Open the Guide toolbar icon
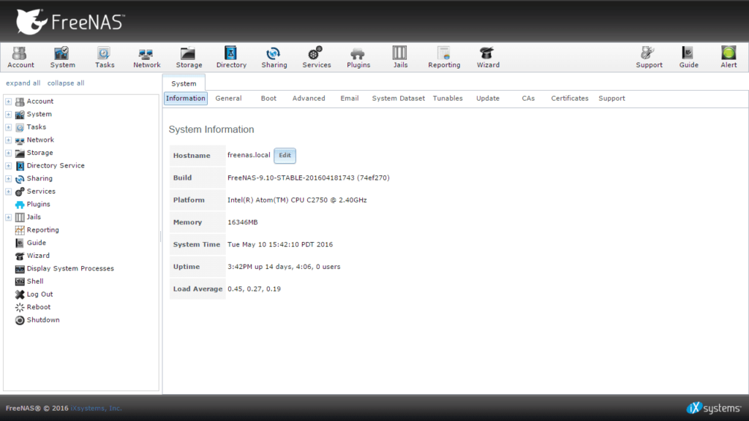 688,57
